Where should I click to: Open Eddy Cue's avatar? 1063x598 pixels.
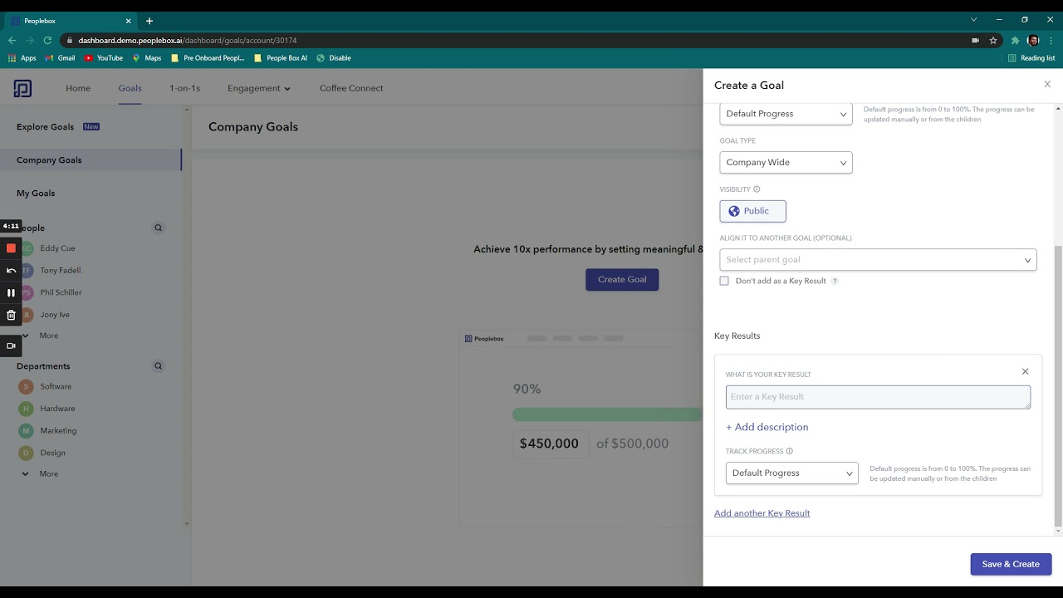(26, 248)
